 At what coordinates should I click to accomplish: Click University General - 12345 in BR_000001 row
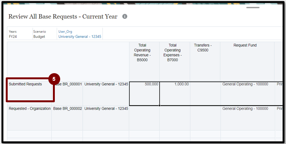tap(106, 93)
